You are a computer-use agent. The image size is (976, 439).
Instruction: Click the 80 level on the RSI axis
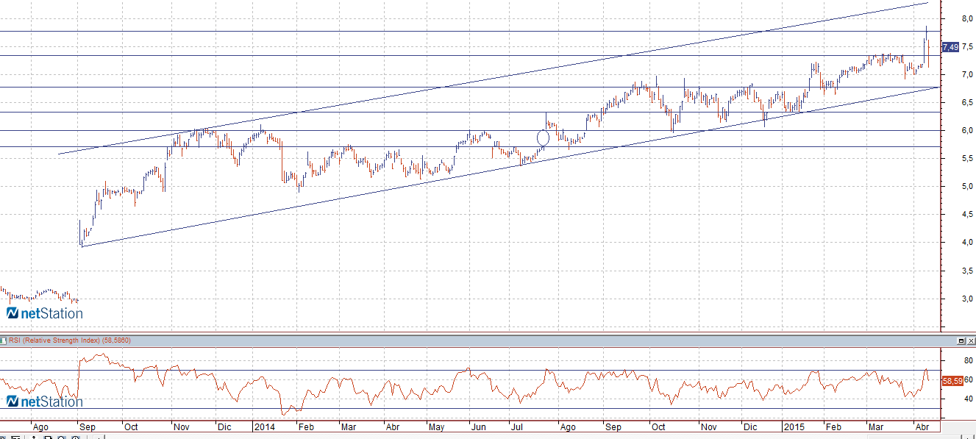click(969, 361)
